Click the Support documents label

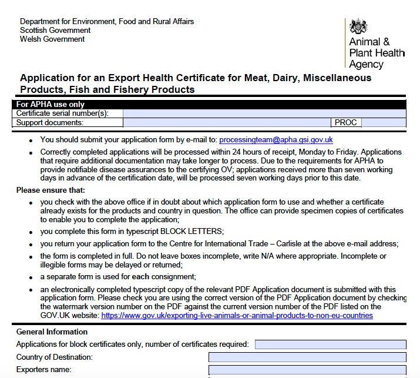click(50, 122)
